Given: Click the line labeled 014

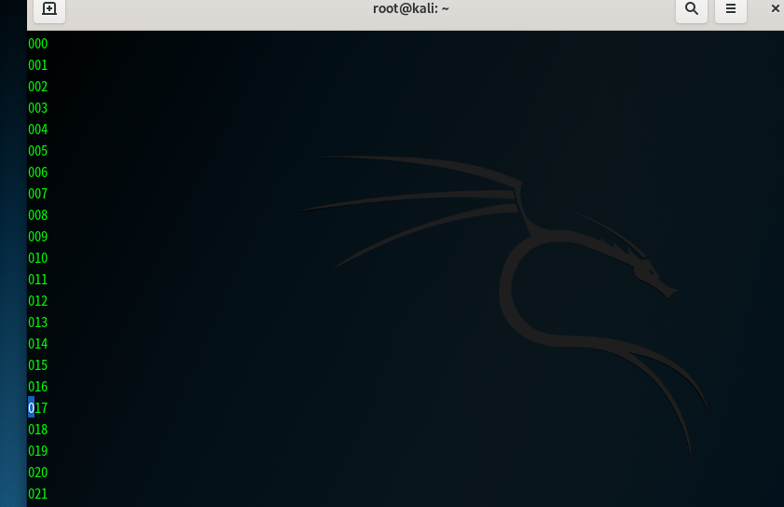Looking at the screenshot, I should coord(38,344).
